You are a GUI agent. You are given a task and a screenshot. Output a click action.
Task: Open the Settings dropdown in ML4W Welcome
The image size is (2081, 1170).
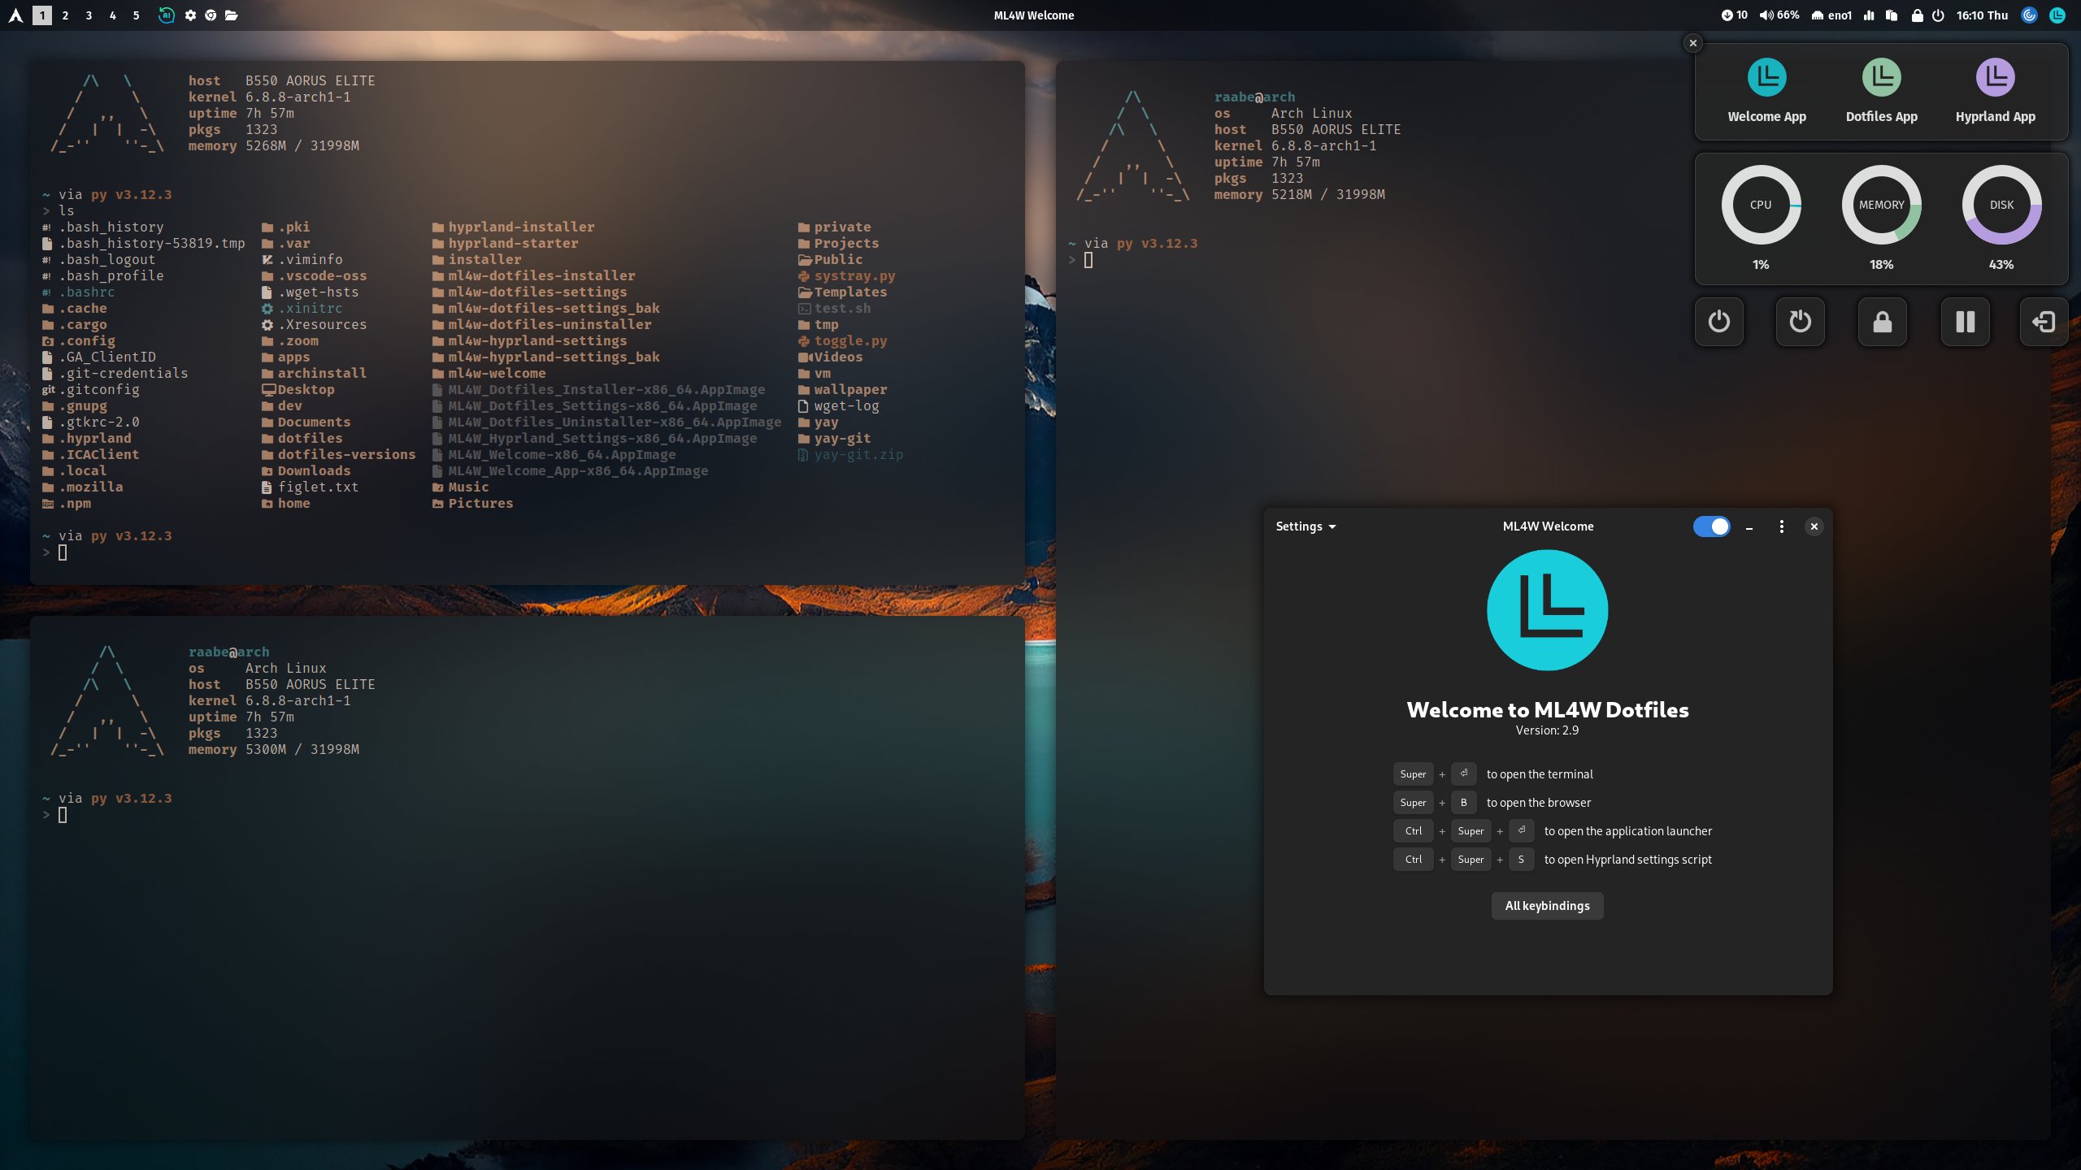click(x=1304, y=526)
